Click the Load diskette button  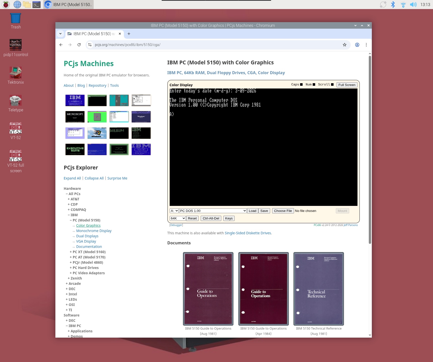(x=252, y=211)
